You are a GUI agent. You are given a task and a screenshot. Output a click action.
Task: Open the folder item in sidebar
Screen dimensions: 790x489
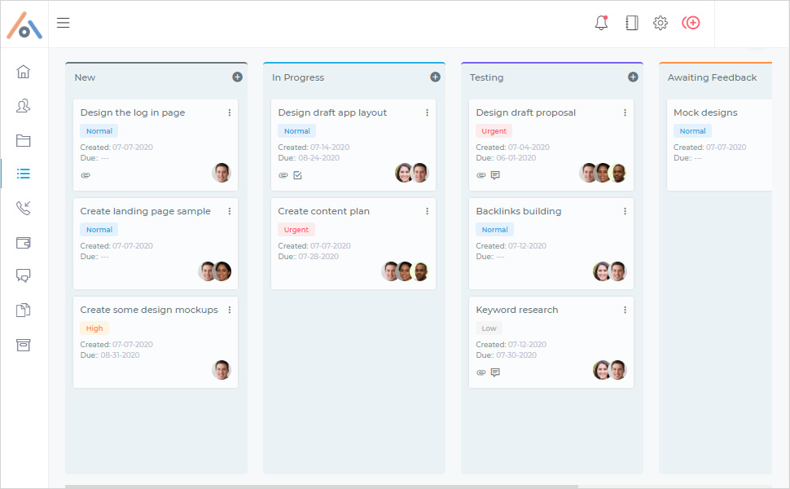pos(24,140)
